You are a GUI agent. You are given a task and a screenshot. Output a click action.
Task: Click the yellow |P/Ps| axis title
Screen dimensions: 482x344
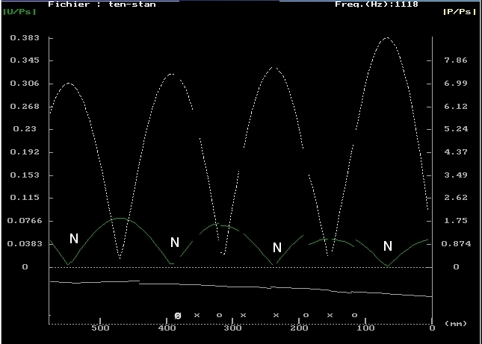click(460, 12)
